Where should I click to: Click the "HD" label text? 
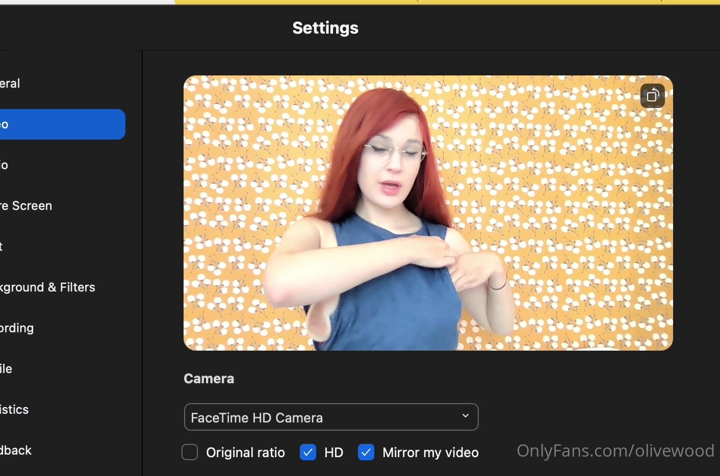(333, 453)
